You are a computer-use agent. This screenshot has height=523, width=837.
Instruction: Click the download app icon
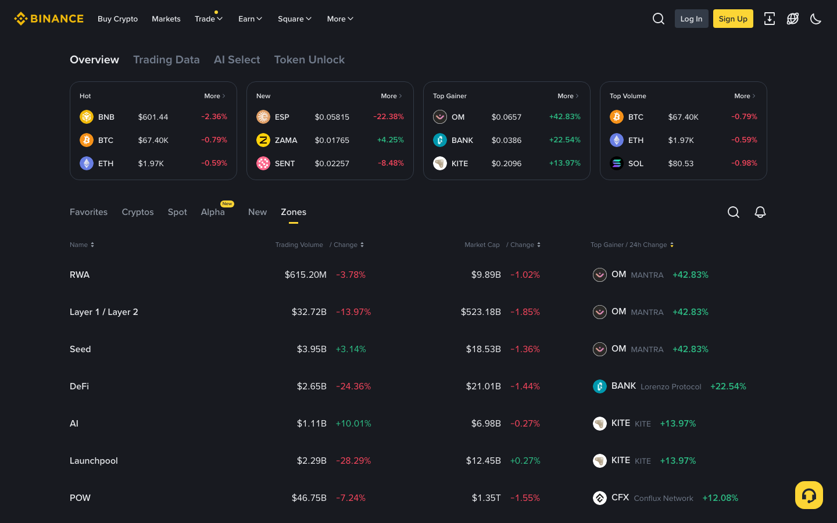(770, 18)
